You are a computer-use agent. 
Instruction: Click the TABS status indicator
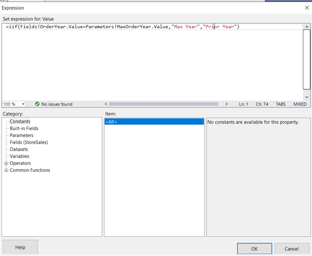280,104
